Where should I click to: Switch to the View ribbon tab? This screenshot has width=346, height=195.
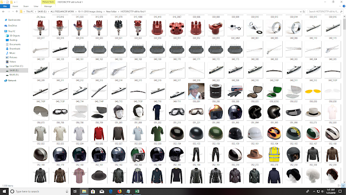click(36, 6)
